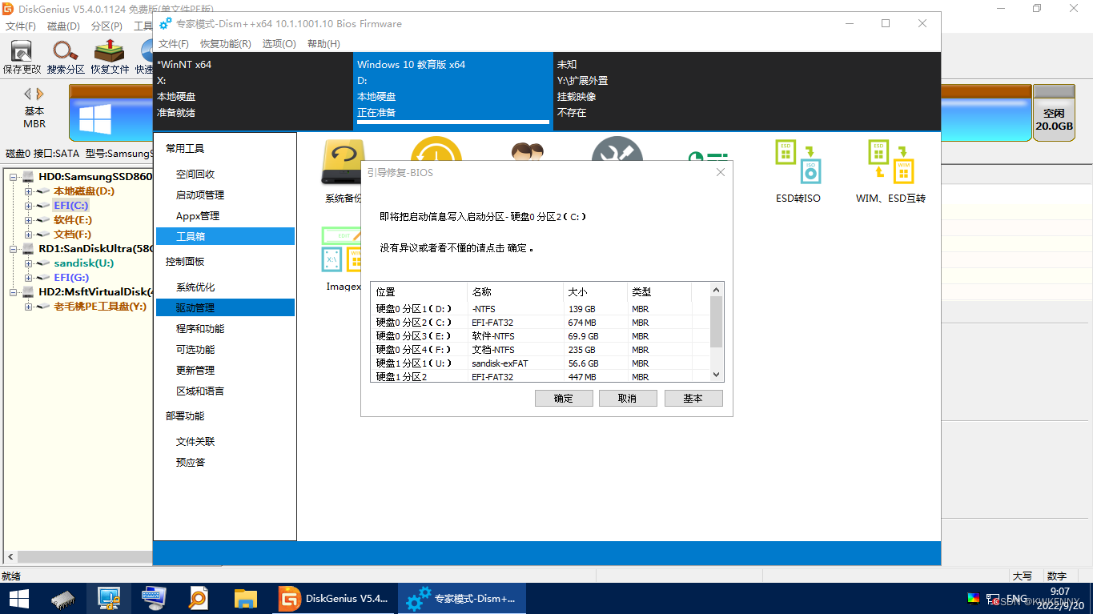Open the memory chip icon in taskbar
The height and width of the screenshot is (614, 1093).
pos(63,598)
